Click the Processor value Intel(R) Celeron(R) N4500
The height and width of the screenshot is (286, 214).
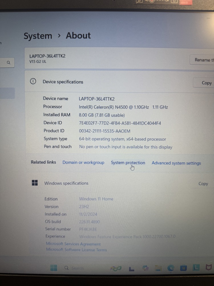point(123,107)
